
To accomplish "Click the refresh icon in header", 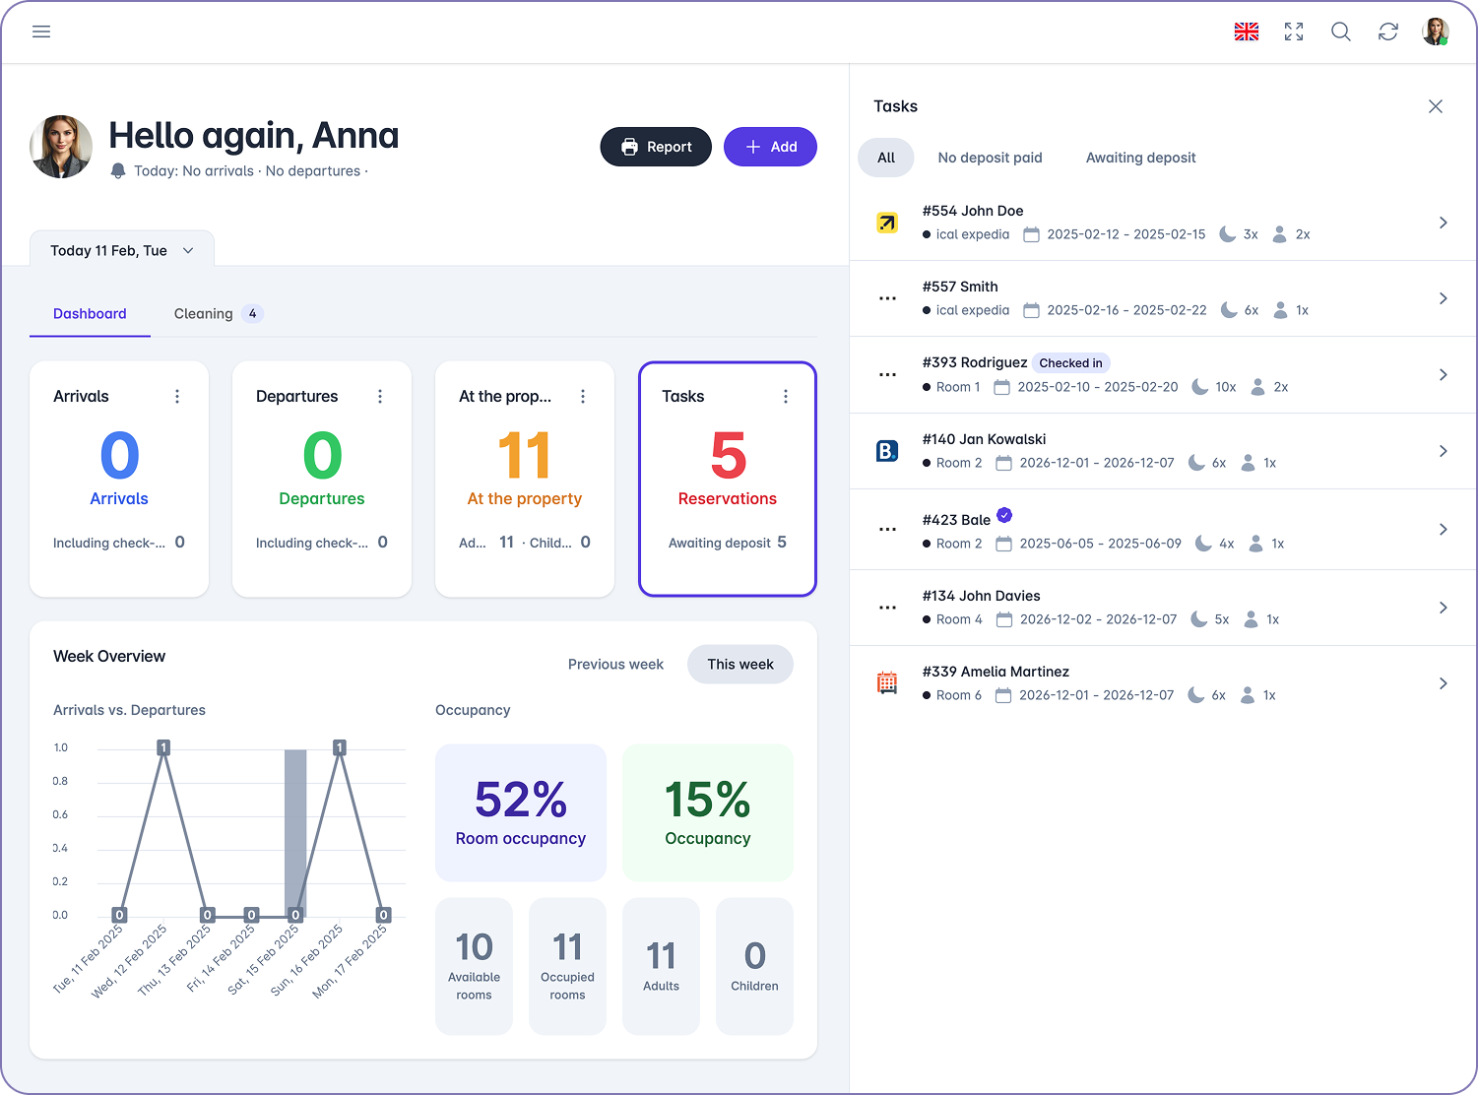I will tap(1388, 32).
